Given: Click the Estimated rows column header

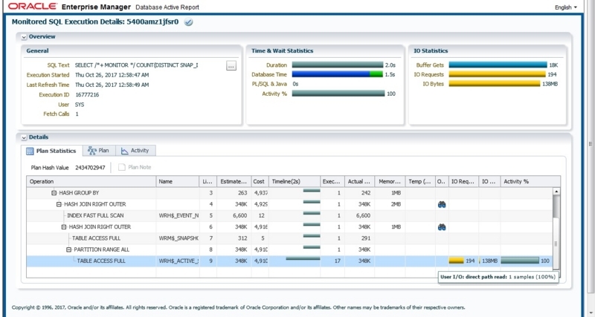Looking at the screenshot, I should [x=234, y=181].
